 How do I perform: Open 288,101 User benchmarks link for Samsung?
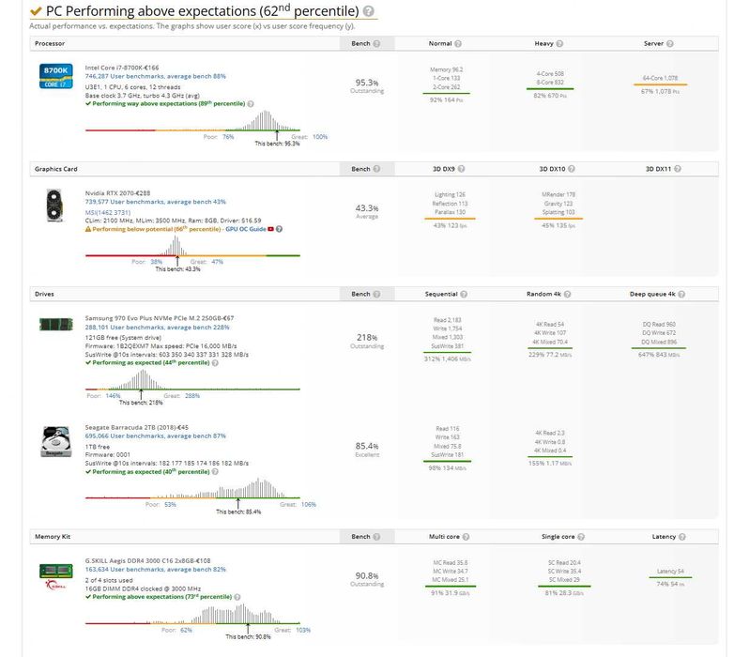click(158, 328)
